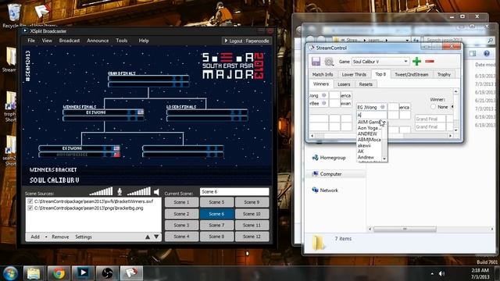The width and height of the screenshot is (500, 281).
Task: Open Windows Explorer from the taskbar
Action: (x=34, y=273)
